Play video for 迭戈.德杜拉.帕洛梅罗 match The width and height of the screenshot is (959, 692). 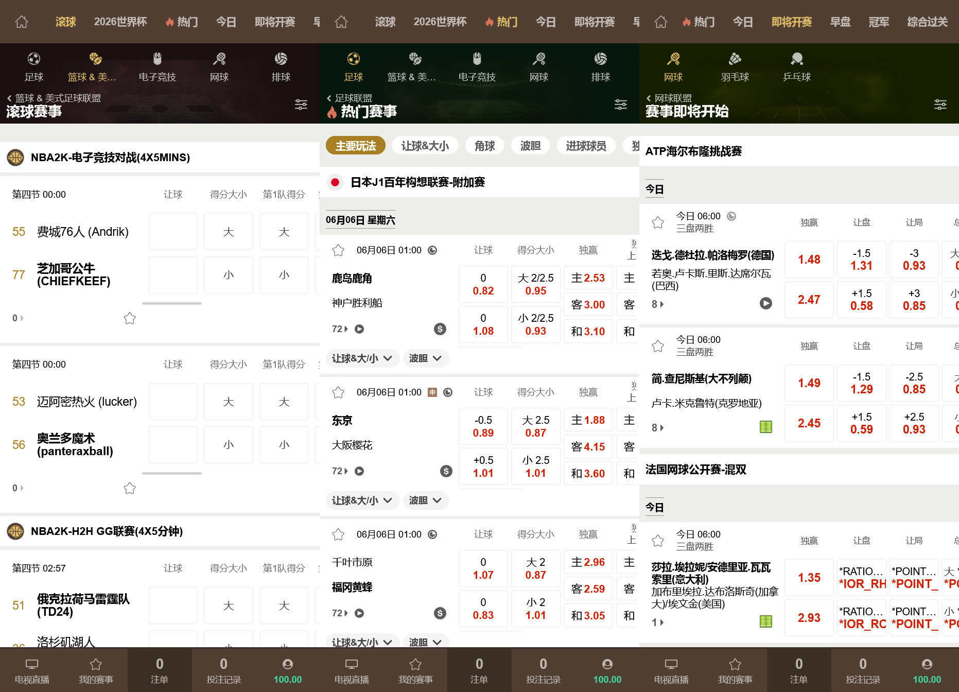click(766, 303)
